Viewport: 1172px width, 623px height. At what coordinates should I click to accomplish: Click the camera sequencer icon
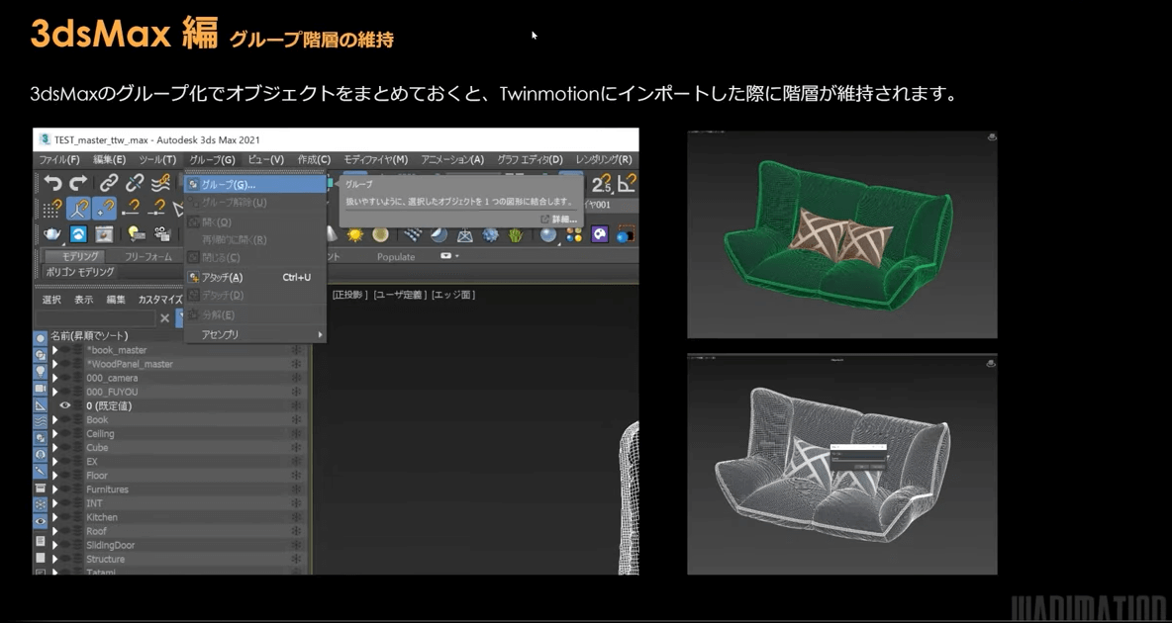[x=162, y=234]
